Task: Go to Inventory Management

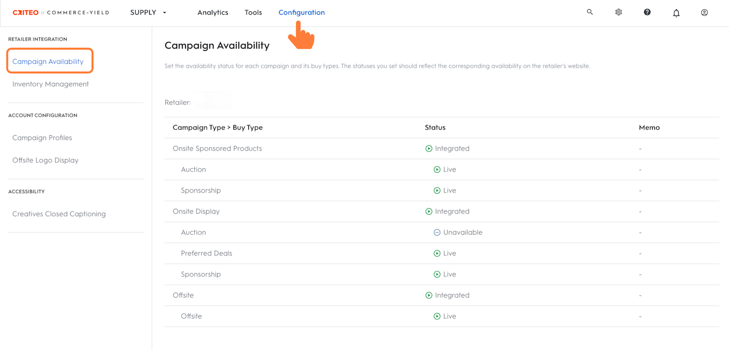Action: pos(51,84)
